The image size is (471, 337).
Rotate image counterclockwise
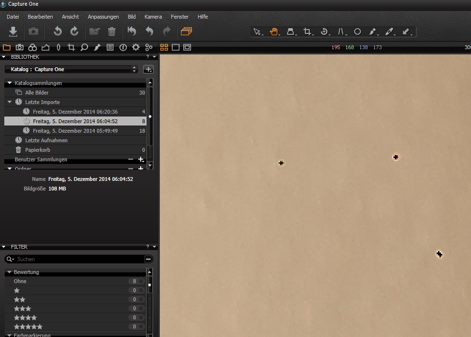pyautogui.click(x=57, y=32)
